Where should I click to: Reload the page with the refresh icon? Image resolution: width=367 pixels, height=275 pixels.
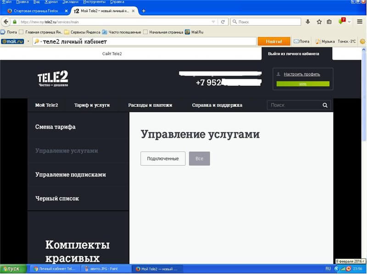223,22
